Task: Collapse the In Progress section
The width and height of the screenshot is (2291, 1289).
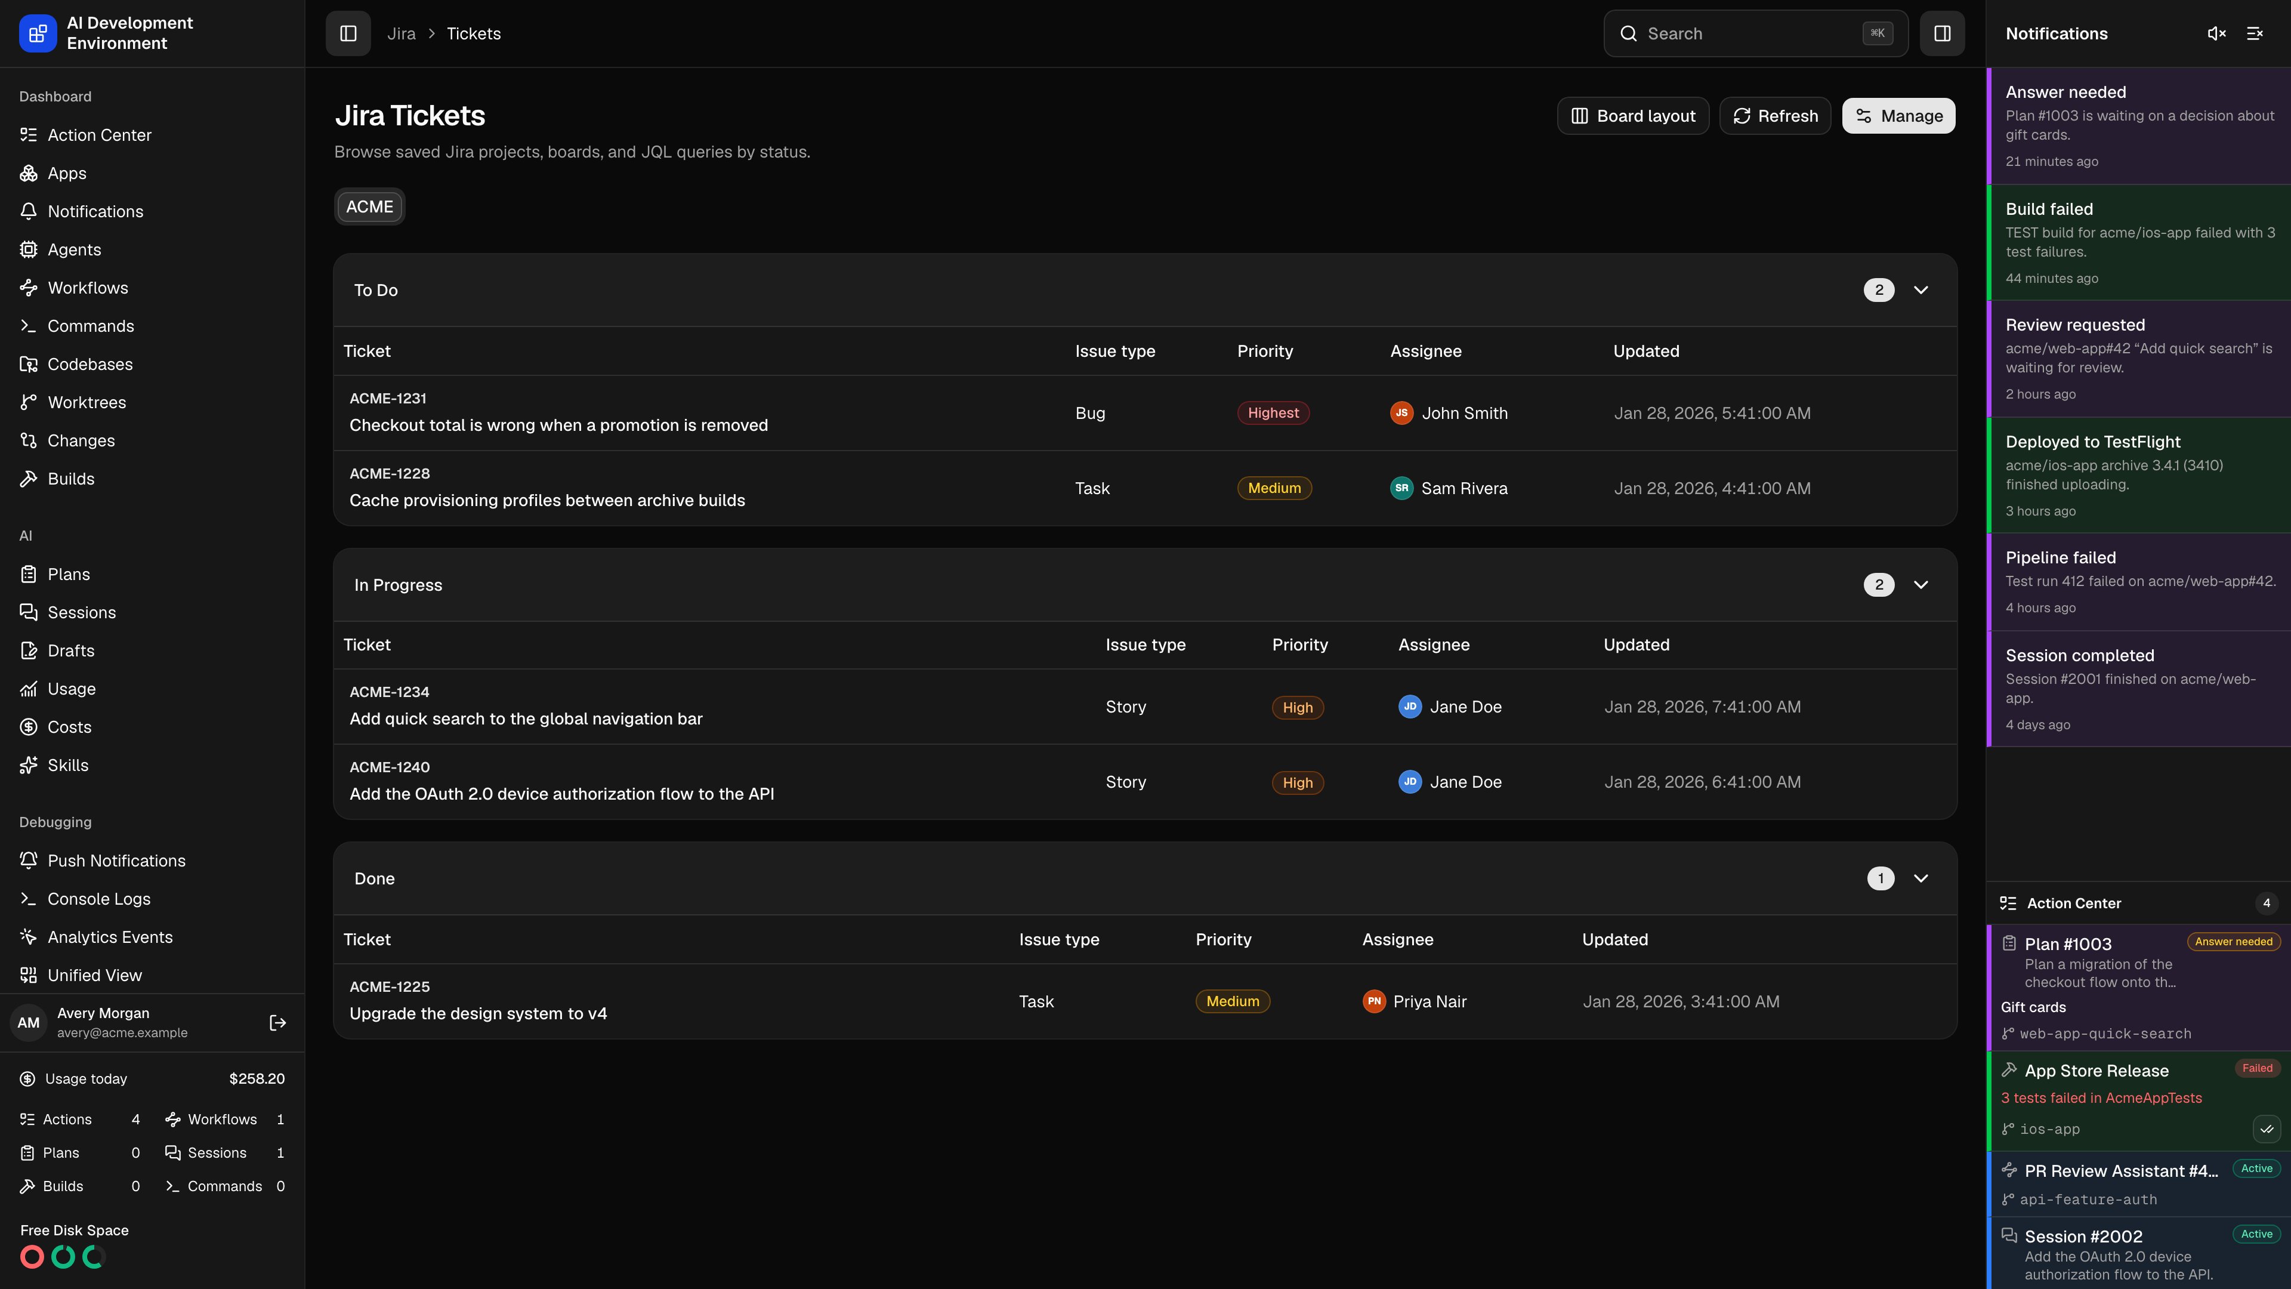Action: 1921,584
